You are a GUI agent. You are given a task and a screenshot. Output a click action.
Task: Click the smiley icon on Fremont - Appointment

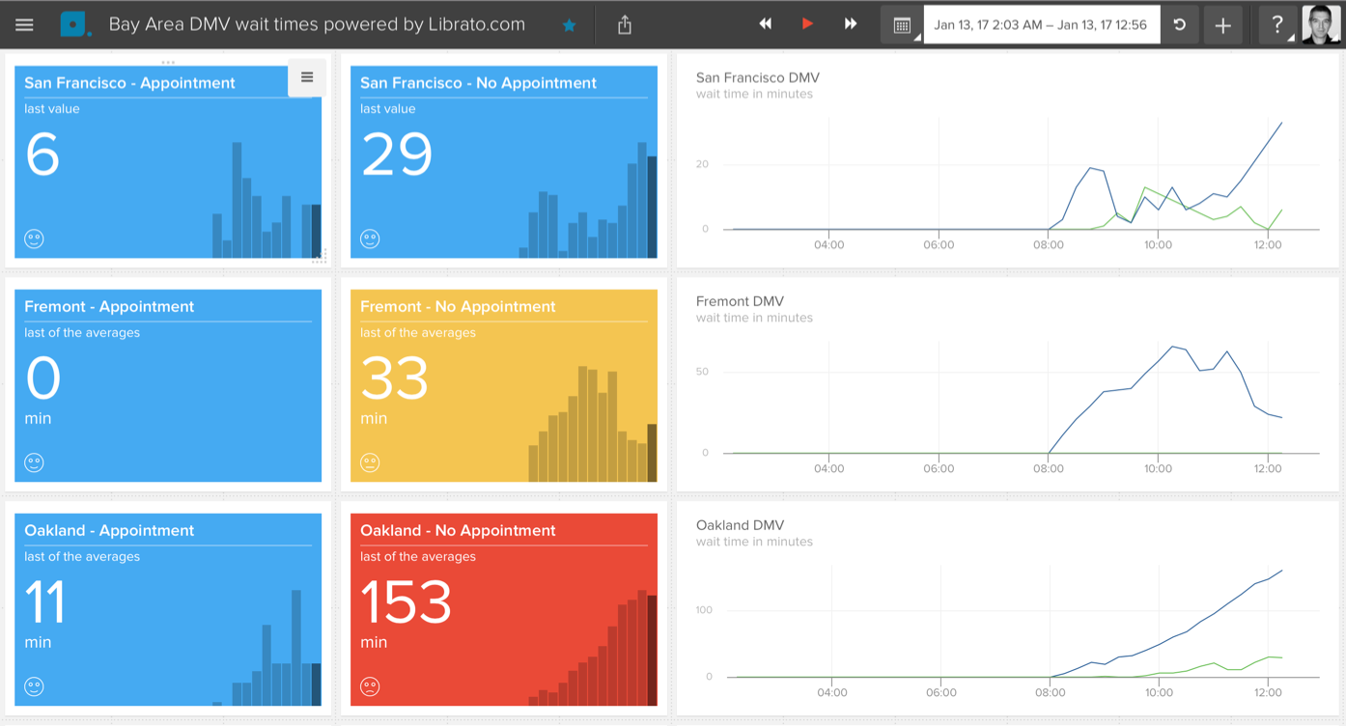[35, 462]
